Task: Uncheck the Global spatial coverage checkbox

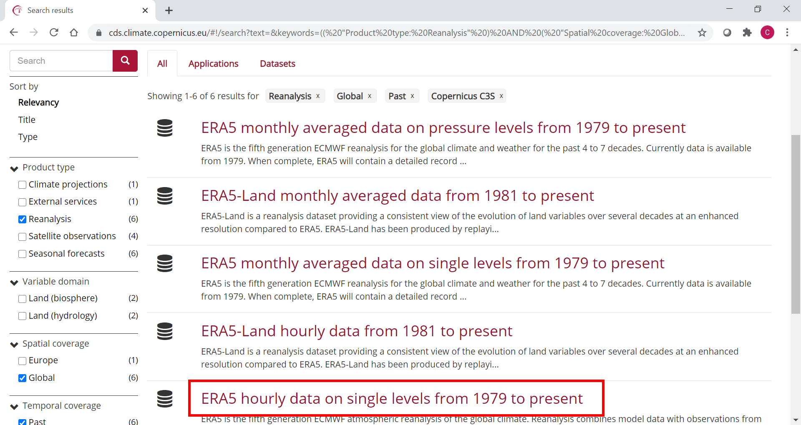Action: pyautogui.click(x=23, y=378)
